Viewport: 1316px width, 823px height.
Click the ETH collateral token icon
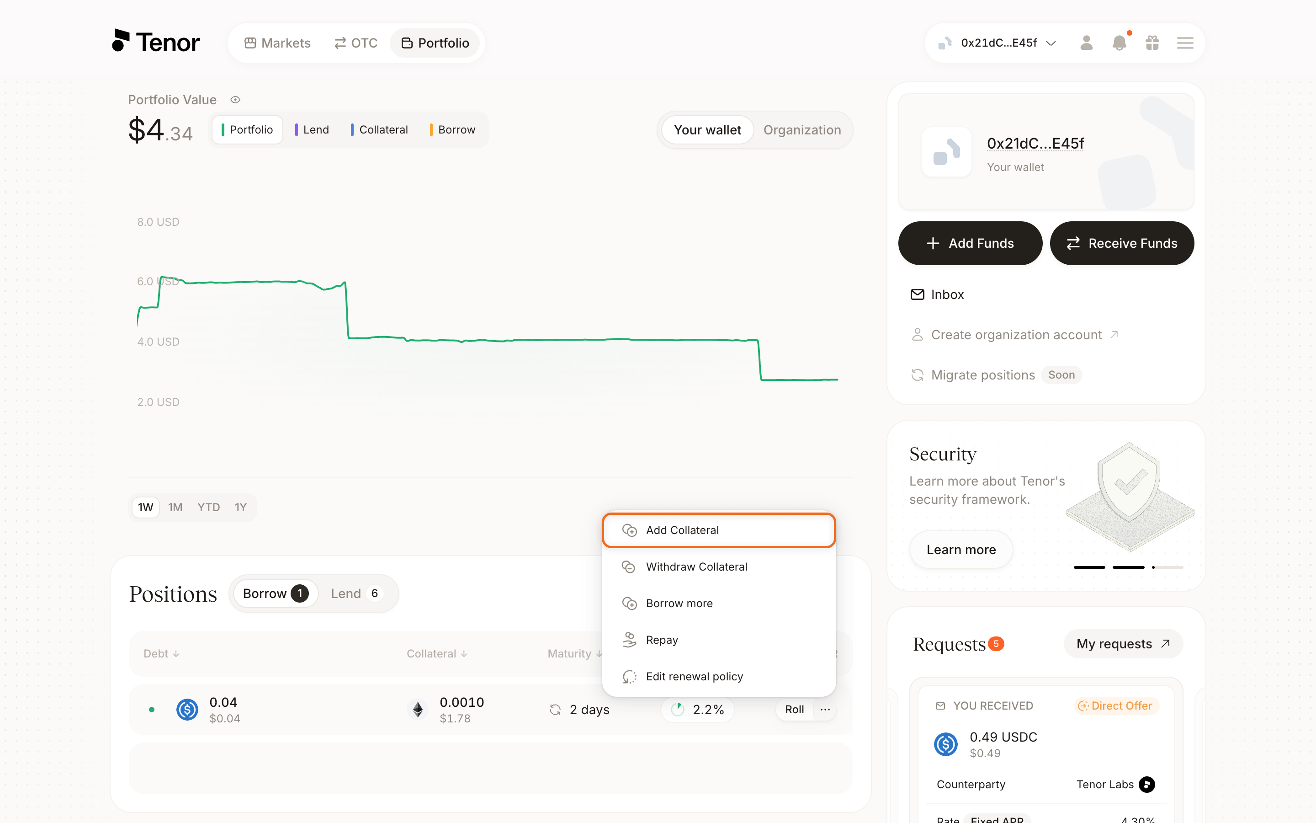coord(418,709)
